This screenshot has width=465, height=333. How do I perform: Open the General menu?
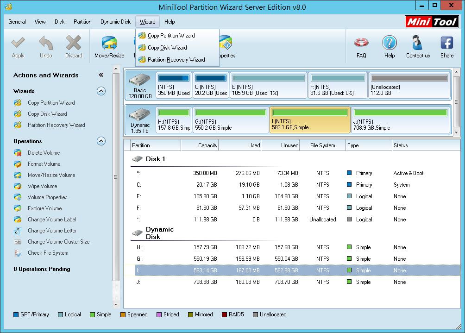pyautogui.click(x=17, y=22)
